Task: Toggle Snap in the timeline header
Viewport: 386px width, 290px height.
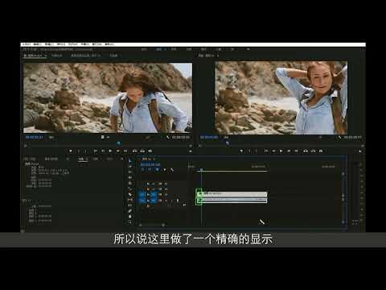Action: 150,170
